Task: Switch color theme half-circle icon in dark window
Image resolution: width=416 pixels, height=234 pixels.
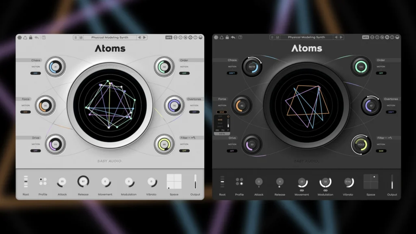Action: [397, 37]
